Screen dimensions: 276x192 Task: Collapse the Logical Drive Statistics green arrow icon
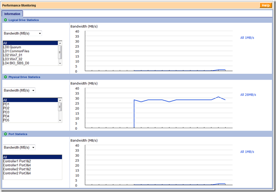coord(5,20)
